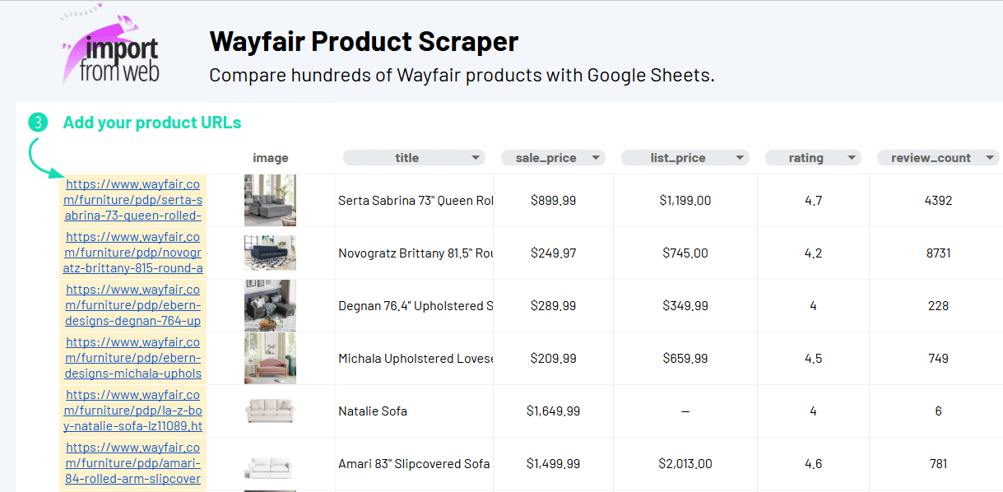Select the Natalie Sofa title cell

point(373,411)
